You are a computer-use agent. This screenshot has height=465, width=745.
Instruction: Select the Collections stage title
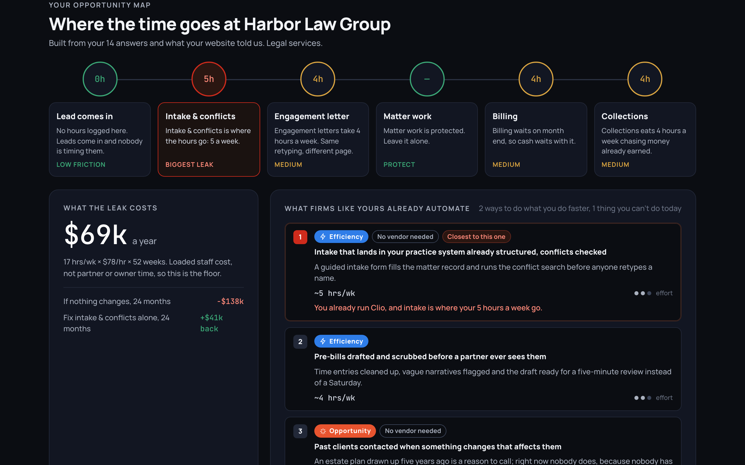(625, 116)
